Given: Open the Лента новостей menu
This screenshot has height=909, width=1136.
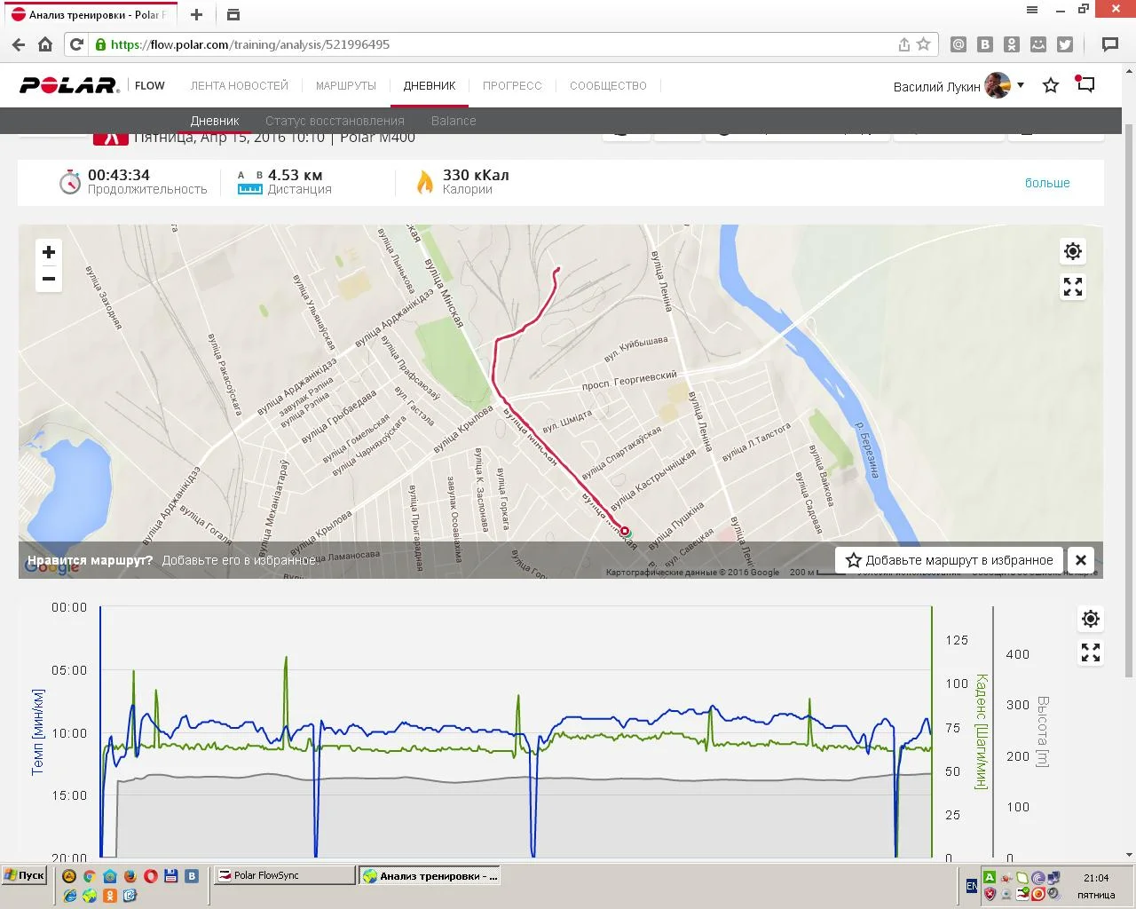Looking at the screenshot, I should [x=240, y=86].
